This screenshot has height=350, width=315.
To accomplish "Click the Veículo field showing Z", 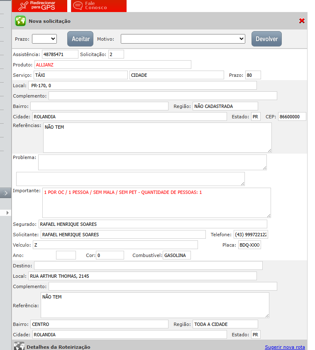I will click(115, 245).
